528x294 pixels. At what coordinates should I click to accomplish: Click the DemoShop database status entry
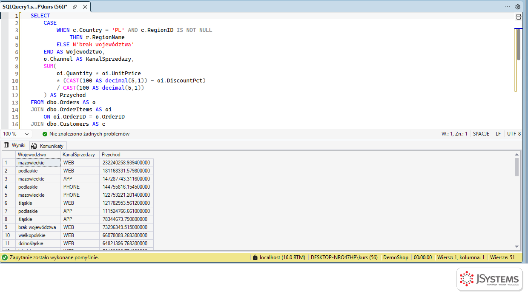396,257
